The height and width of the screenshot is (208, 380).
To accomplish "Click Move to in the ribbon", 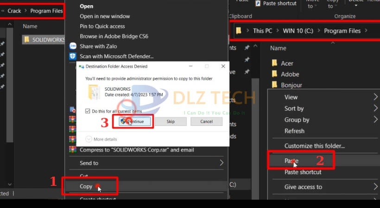I will [312, 4].
